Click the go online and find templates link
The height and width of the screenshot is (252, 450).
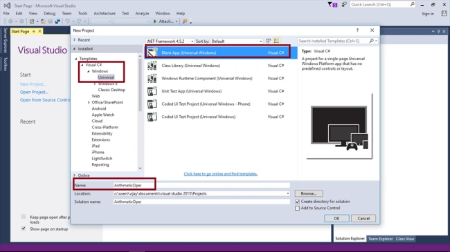[220, 174]
